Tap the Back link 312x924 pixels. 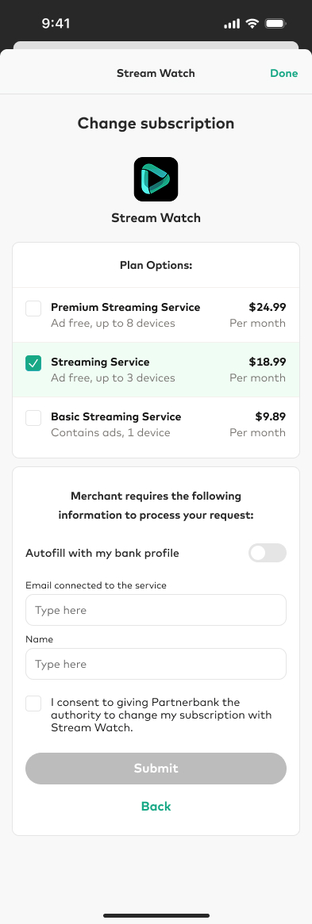pos(156,806)
